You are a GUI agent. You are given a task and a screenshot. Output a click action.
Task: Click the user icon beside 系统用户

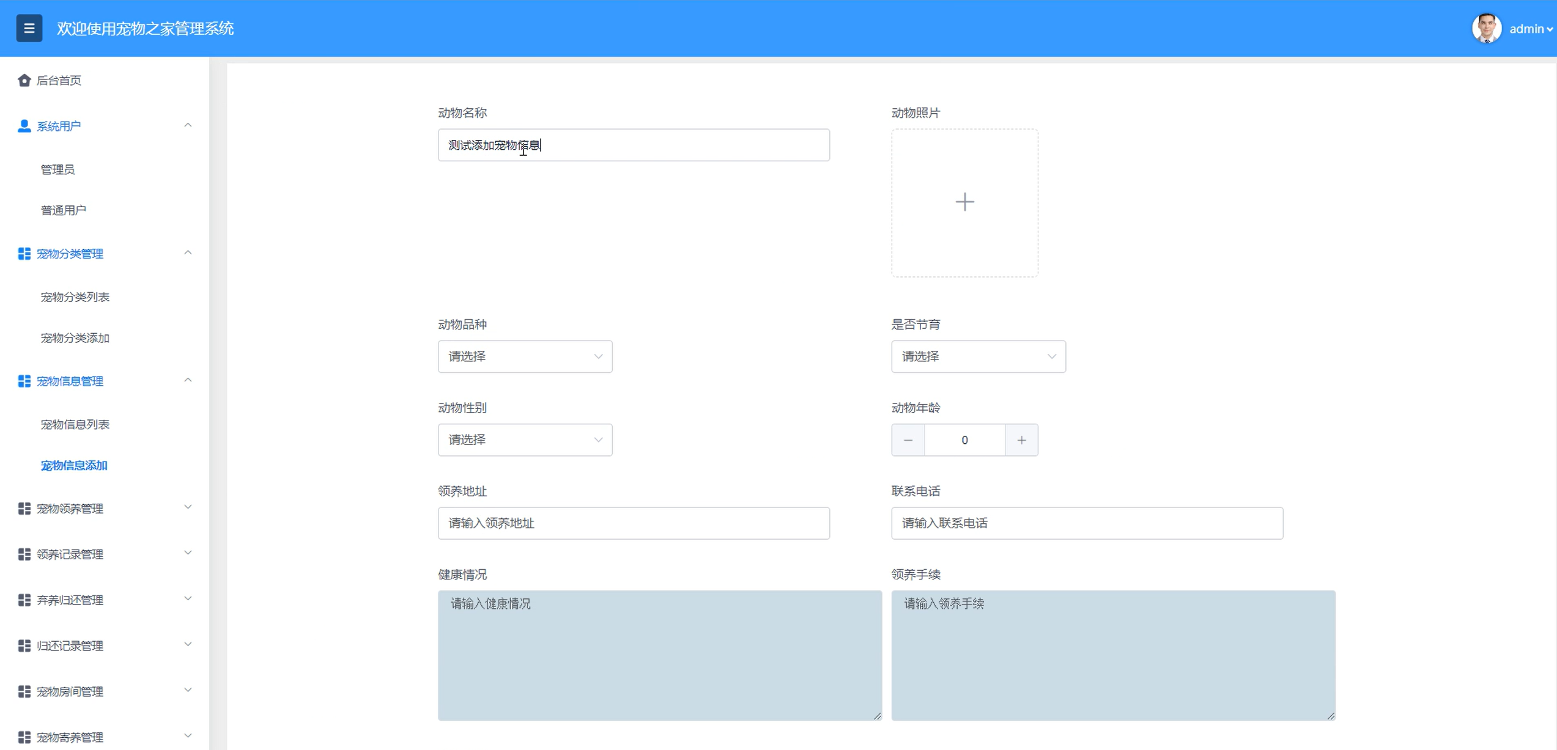tap(24, 126)
